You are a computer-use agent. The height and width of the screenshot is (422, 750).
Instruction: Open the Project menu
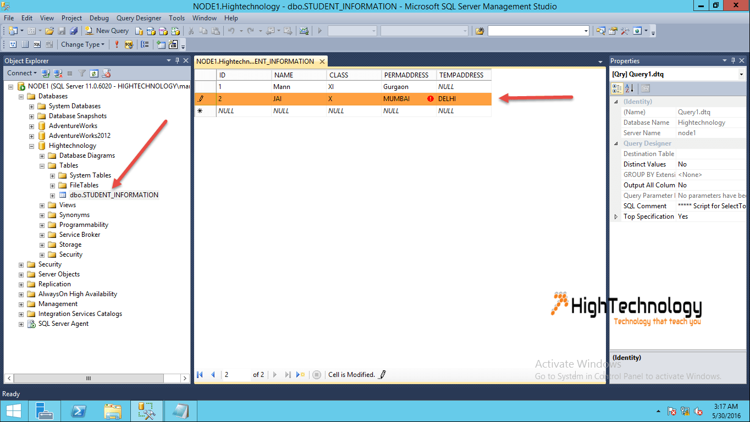click(71, 18)
